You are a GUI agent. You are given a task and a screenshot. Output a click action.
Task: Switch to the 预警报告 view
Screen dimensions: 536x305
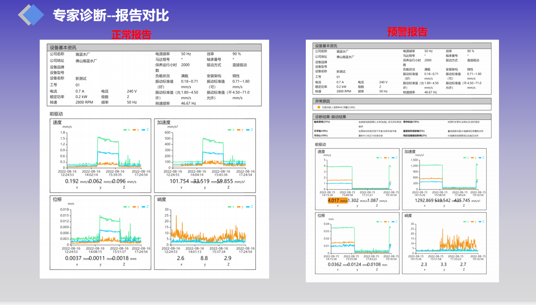pos(407,33)
